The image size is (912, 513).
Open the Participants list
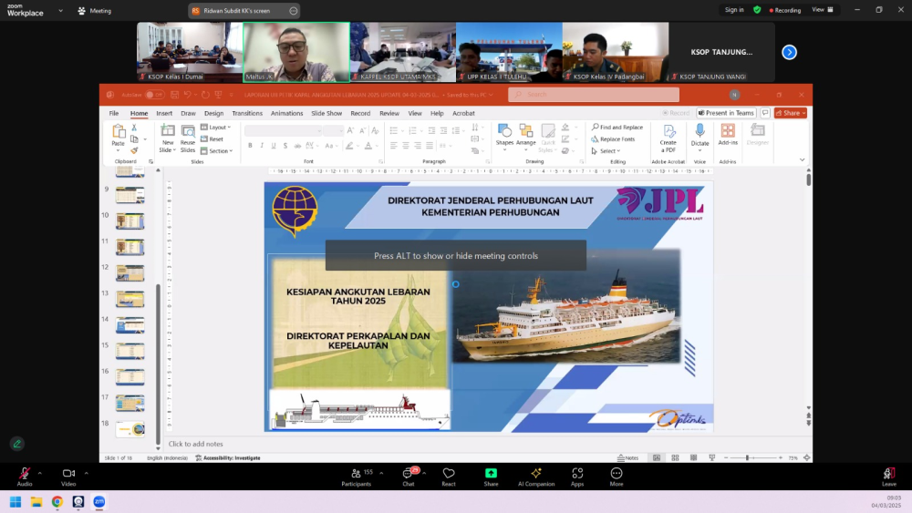coord(356,477)
